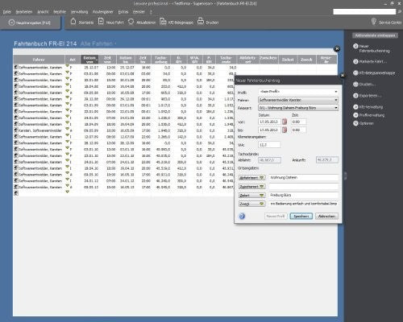This screenshot has width=403, height=322.
Task: Open the Profil dropdown in dialog
Action: point(336,92)
